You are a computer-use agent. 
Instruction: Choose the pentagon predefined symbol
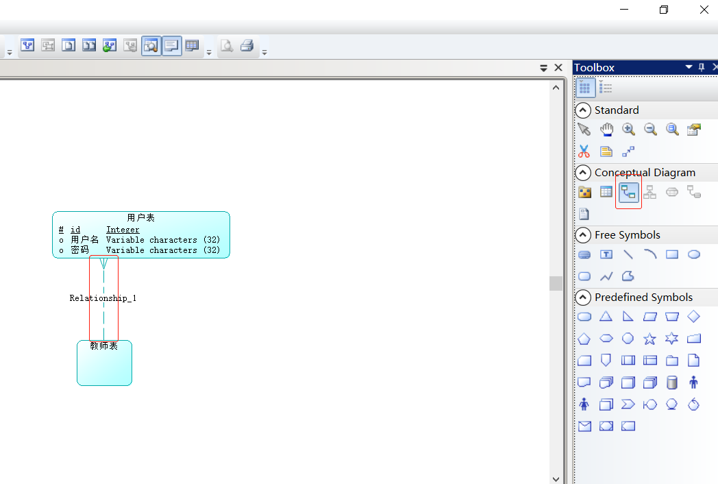point(584,339)
